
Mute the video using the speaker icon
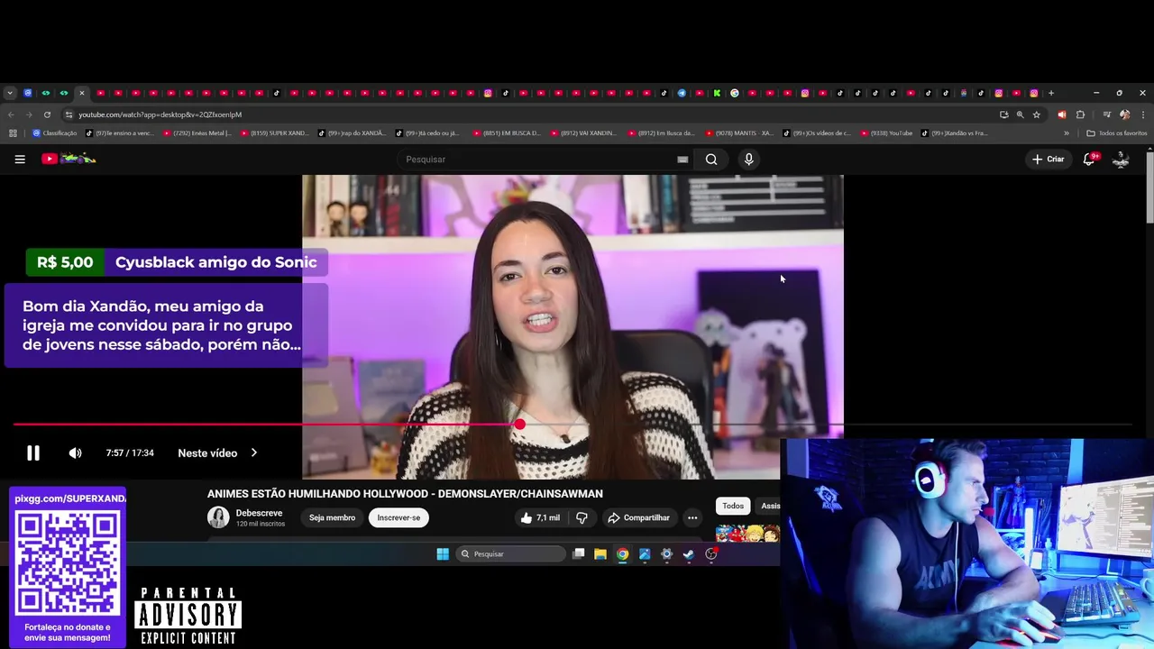click(76, 453)
